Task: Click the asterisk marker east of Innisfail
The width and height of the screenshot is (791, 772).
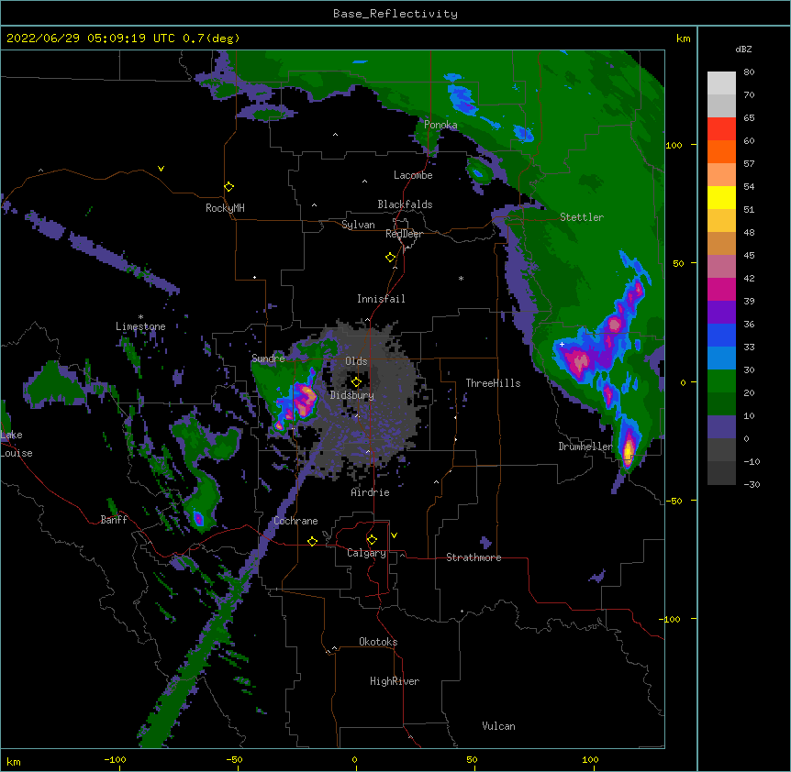Action: [461, 278]
